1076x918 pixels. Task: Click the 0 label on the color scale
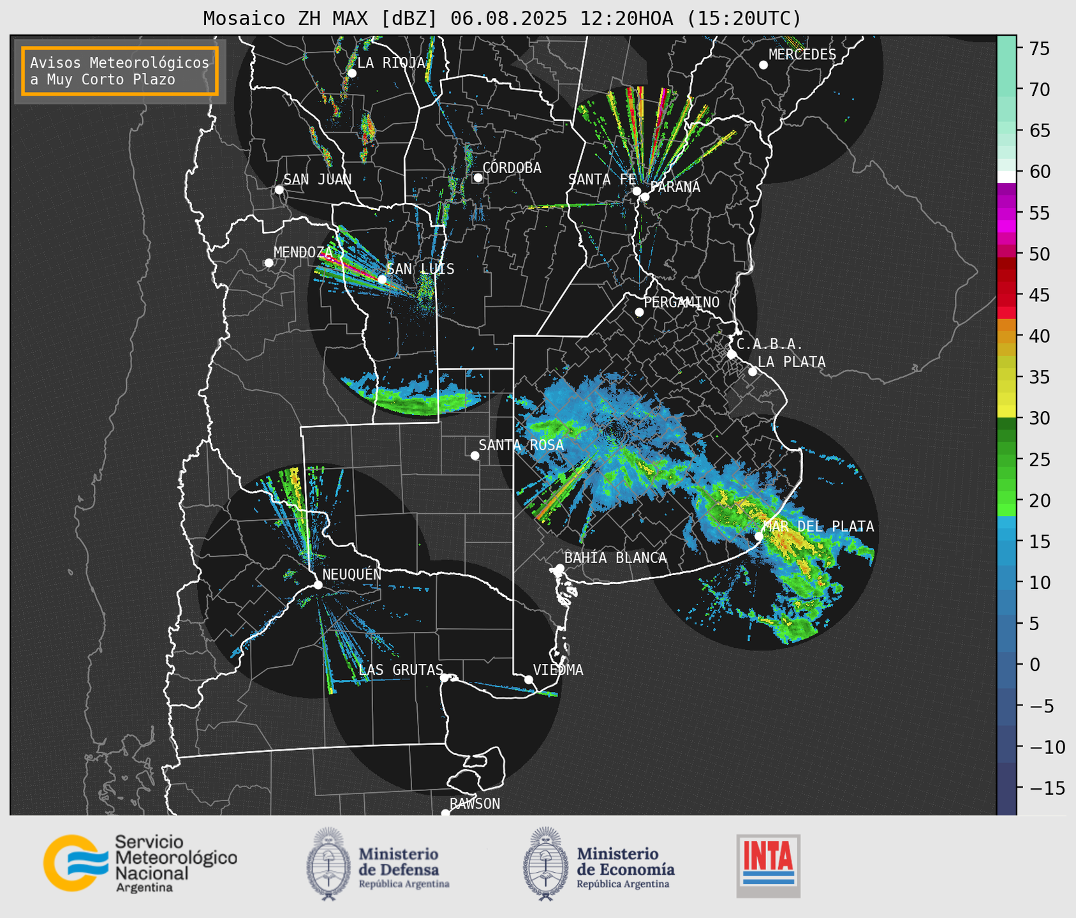[1035, 665]
